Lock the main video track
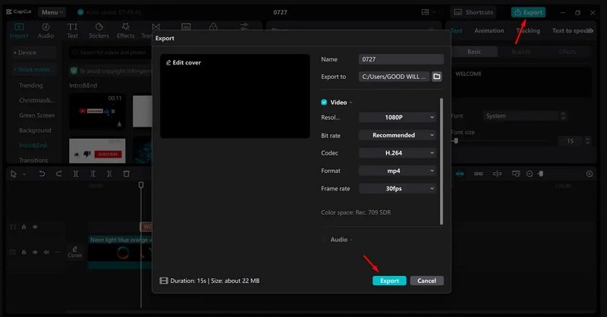This screenshot has width=607, height=317. [24, 252]
